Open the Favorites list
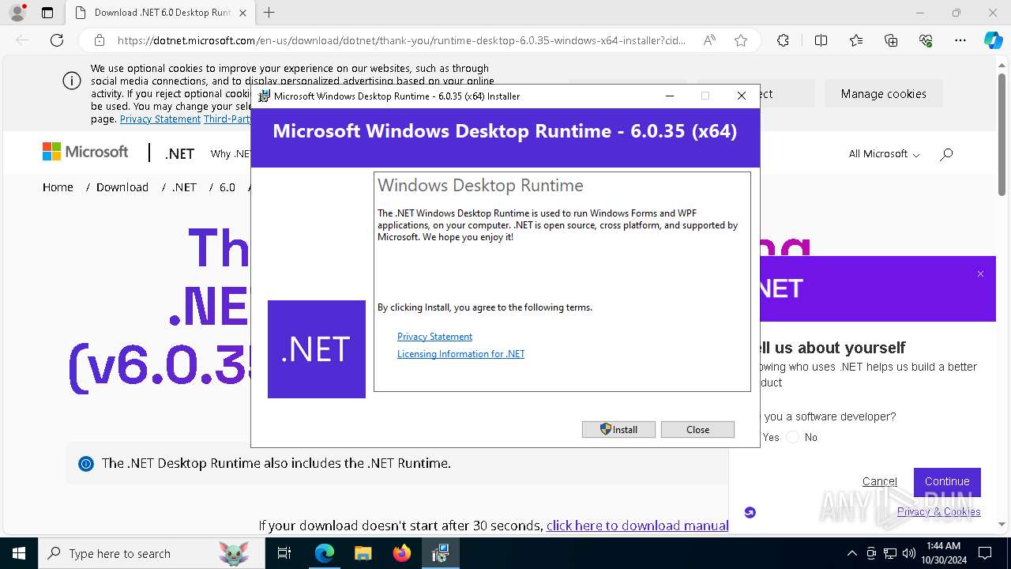 (x=856, y=40)
